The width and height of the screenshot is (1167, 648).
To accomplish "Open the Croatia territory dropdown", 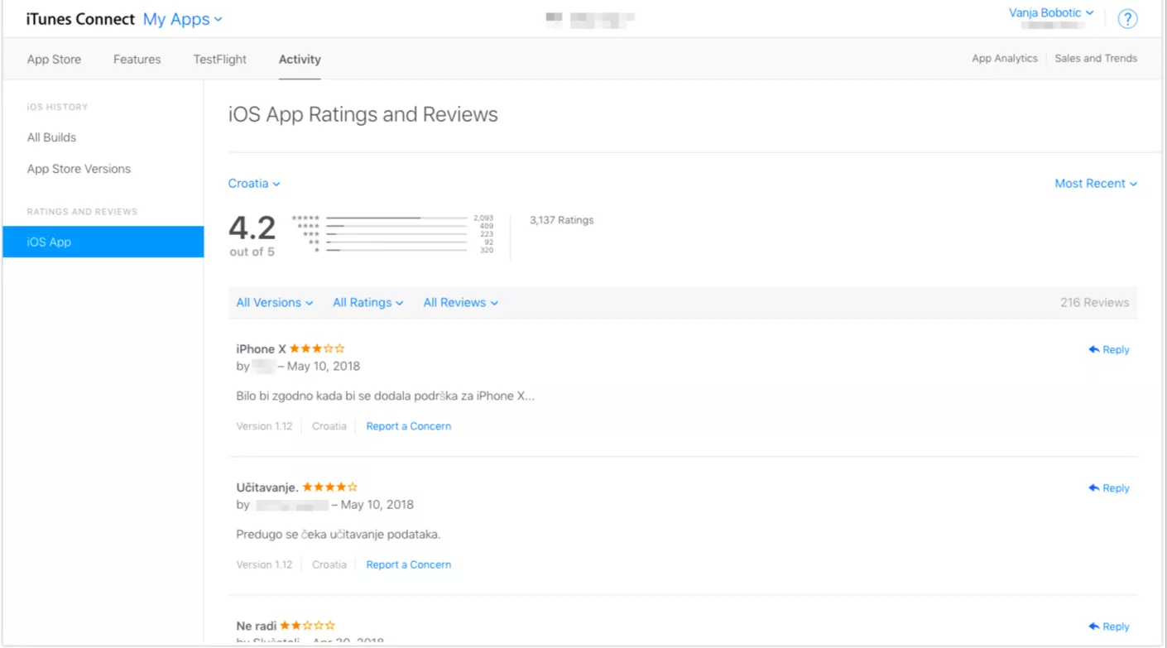I will point(254,184).
